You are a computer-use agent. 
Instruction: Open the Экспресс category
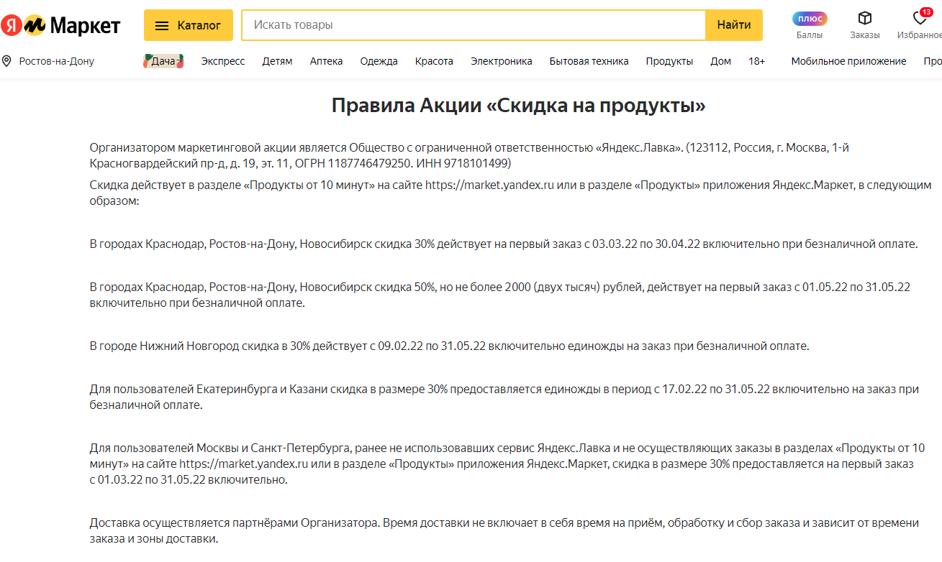[223, 61]
